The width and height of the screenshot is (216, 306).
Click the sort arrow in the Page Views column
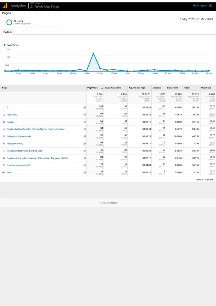(102, 88)
